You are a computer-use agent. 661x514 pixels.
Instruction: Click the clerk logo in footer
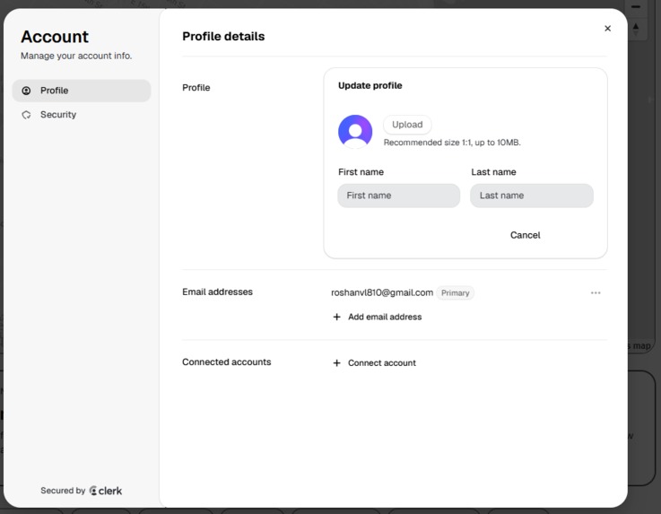106,491
